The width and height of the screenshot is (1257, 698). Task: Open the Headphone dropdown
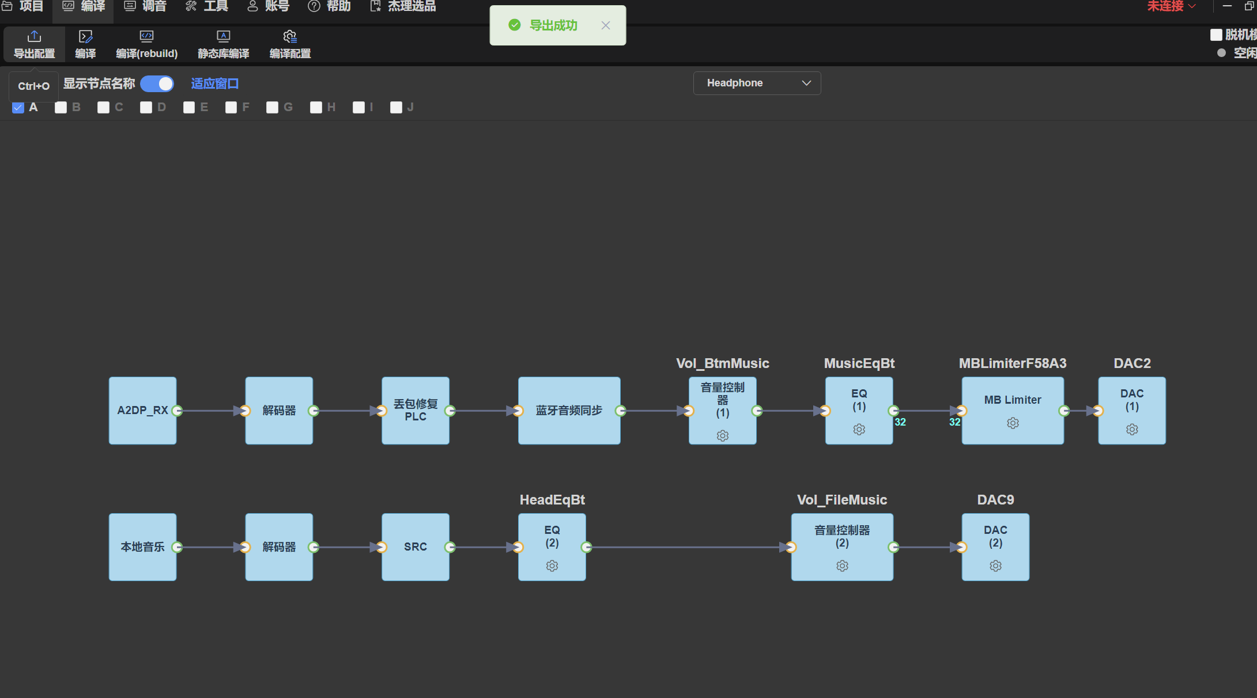coord(757,83)
